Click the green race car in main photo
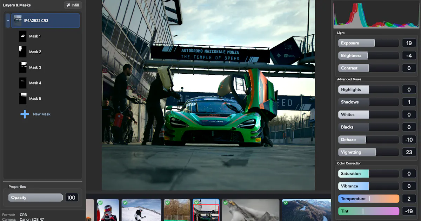The height and width of the screenshot is (221, 421). (214, 121)
